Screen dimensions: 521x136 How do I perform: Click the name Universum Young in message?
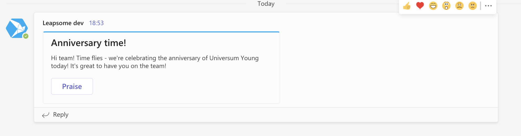coord(234,58)
